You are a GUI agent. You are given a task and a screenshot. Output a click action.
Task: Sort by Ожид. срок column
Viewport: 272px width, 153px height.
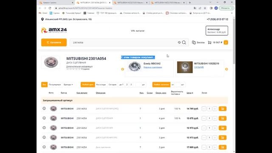[161, 93]
